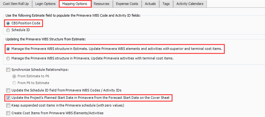Uncheck Update the Project's Planned Start Date
Viewport: 265px width, 117px height.
pos(8,98)
